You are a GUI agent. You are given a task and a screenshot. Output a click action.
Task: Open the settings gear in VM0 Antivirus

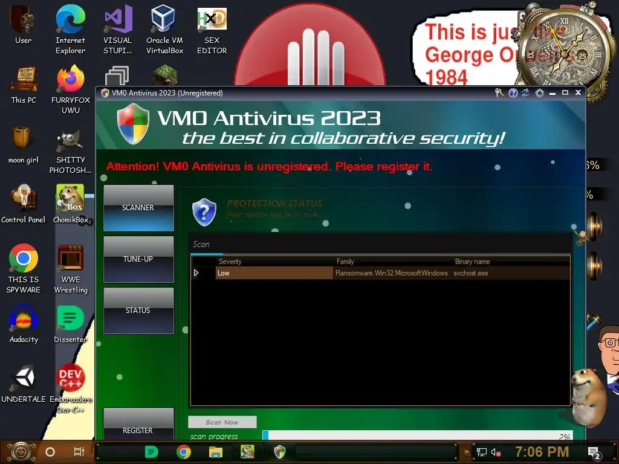pyautogui.click(x=539, y=92)
